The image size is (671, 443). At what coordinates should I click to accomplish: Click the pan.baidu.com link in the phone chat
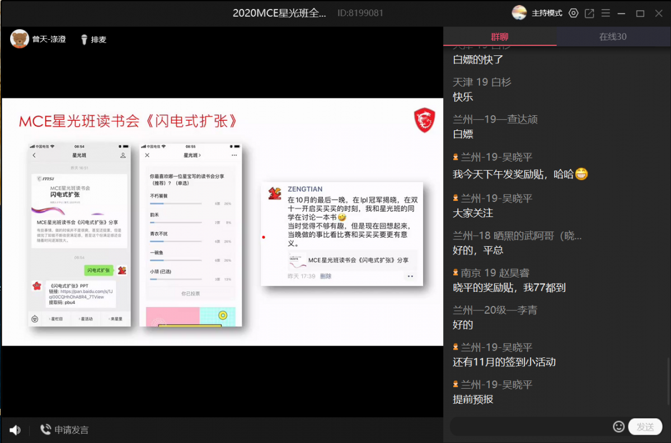coord(81,294)
